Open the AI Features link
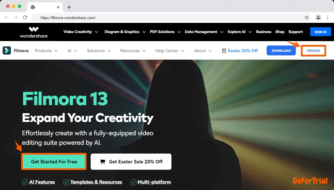The image size is (334, 190). [42, 182]
